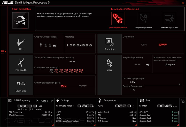Click the GPU Frequency row

30,112
